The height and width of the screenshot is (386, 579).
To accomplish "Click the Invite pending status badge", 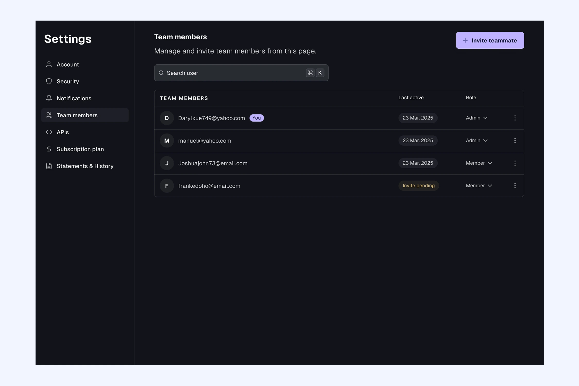I will [x=419, y=186].
